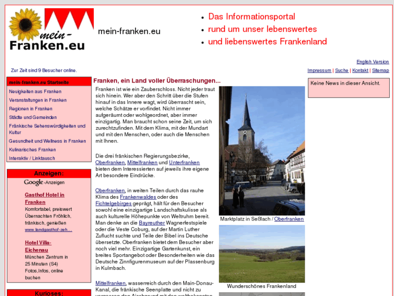Click the Kurioses: section header

(49, 293)
